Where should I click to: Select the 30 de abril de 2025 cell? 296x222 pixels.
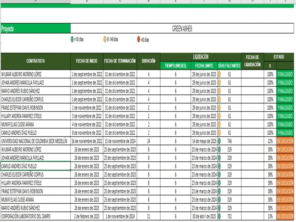coord(204,216)
